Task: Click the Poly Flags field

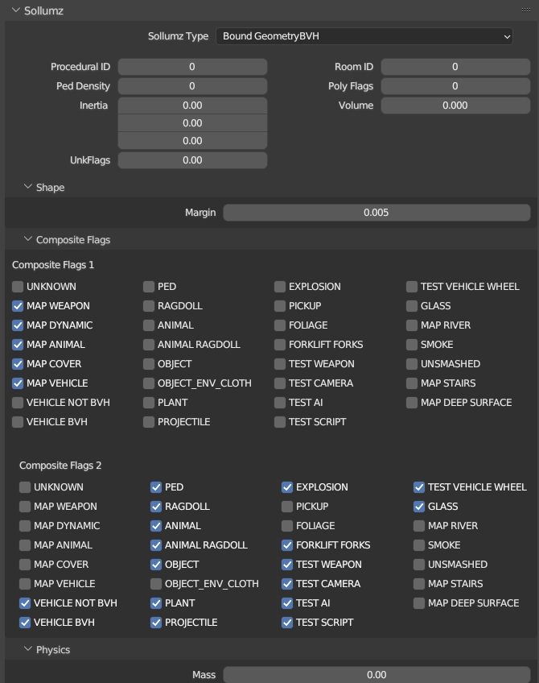Action: [455, 86]
